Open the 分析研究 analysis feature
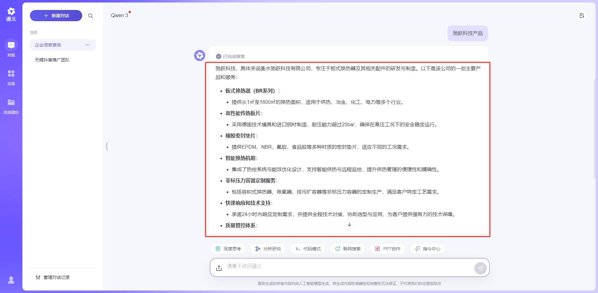This screenshot has height=293, width=598. [x=268, y=249]
